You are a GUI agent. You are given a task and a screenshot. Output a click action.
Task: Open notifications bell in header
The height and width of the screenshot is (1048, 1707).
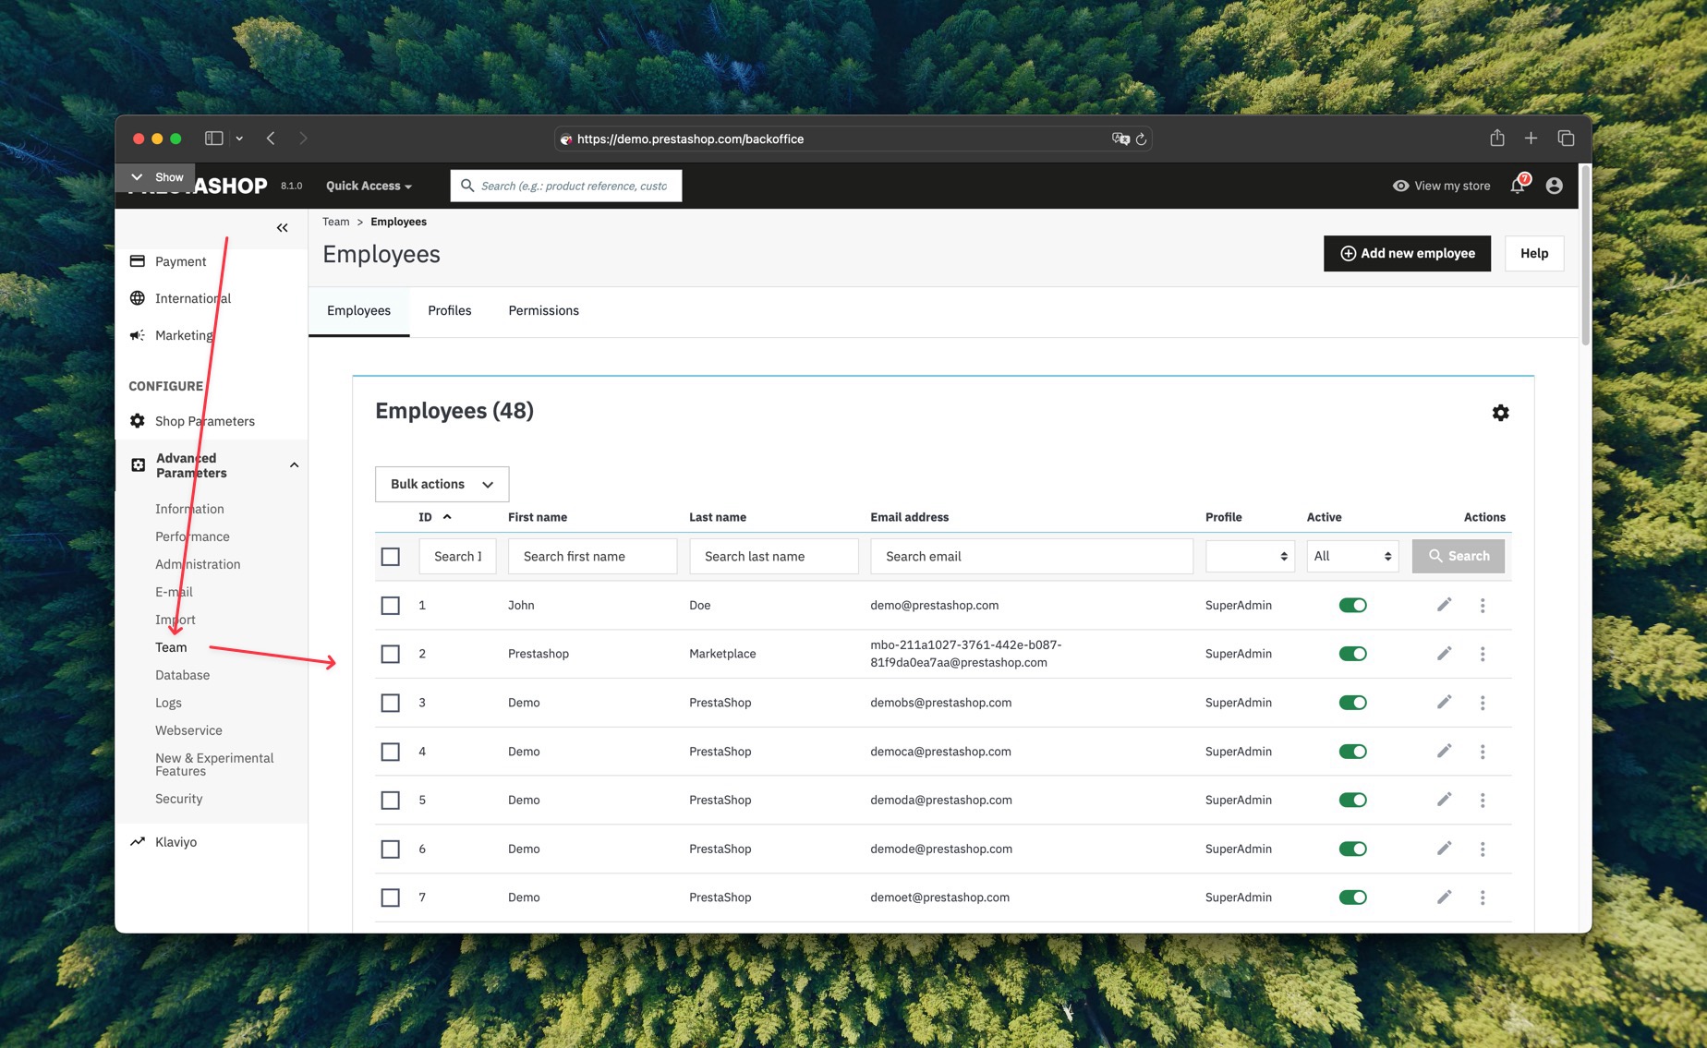point(1518,186)
